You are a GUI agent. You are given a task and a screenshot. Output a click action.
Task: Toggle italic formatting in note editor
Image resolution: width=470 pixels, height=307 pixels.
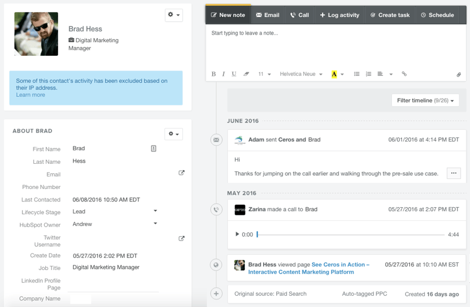223,75
